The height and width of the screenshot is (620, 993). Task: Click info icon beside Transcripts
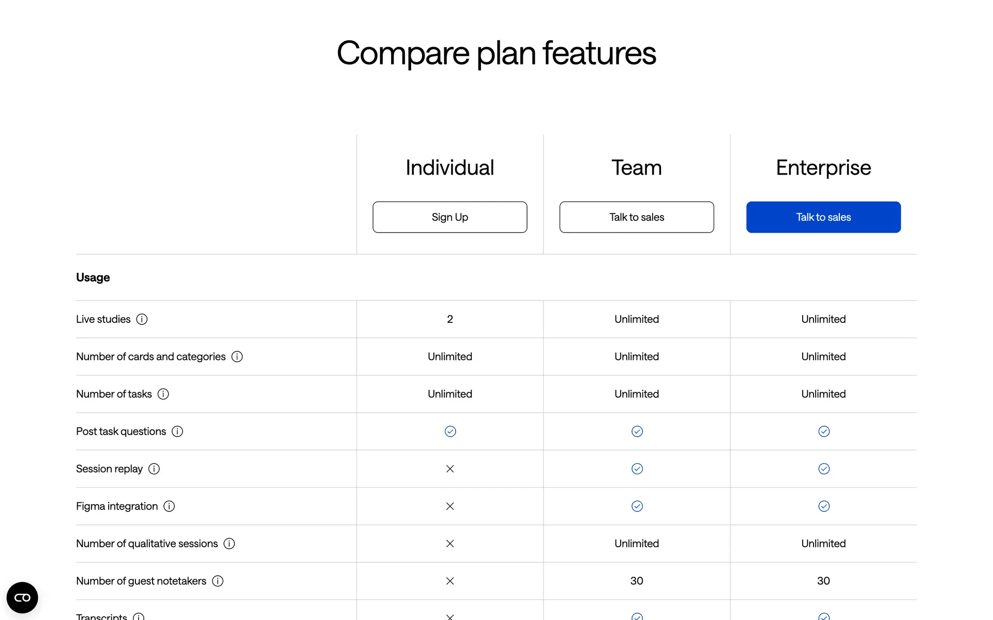point(139,616)
